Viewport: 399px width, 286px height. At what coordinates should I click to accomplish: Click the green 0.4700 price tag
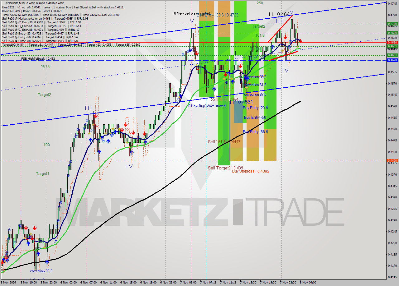pyautogui.click(x=392, y=24)
